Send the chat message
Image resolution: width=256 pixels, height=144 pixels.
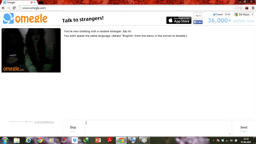tap(244, 128)
